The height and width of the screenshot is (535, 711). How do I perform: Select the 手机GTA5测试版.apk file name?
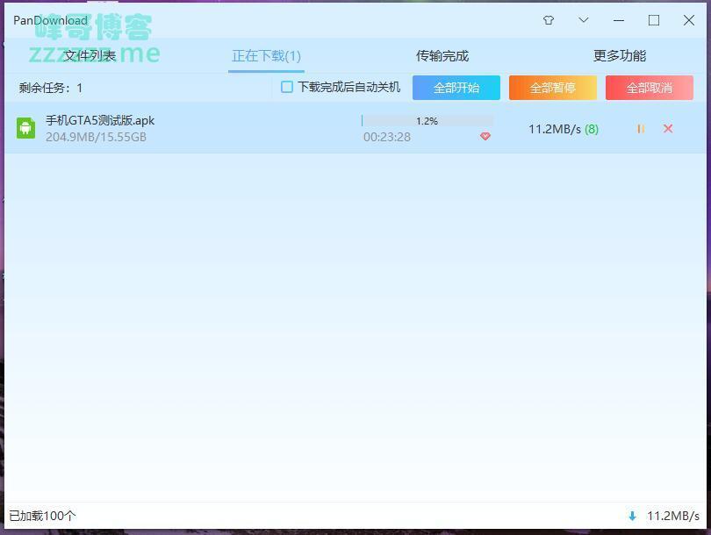(x=100, y=120)
